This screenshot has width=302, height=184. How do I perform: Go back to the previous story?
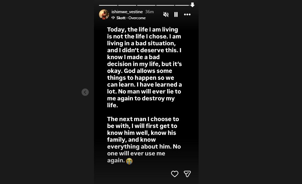click(85, 92)
